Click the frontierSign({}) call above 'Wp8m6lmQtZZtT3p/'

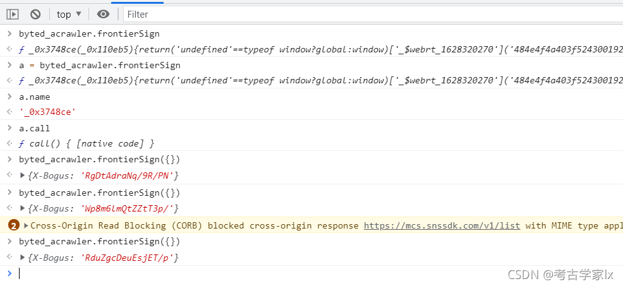pyautogui.click(x=100, y=193)
